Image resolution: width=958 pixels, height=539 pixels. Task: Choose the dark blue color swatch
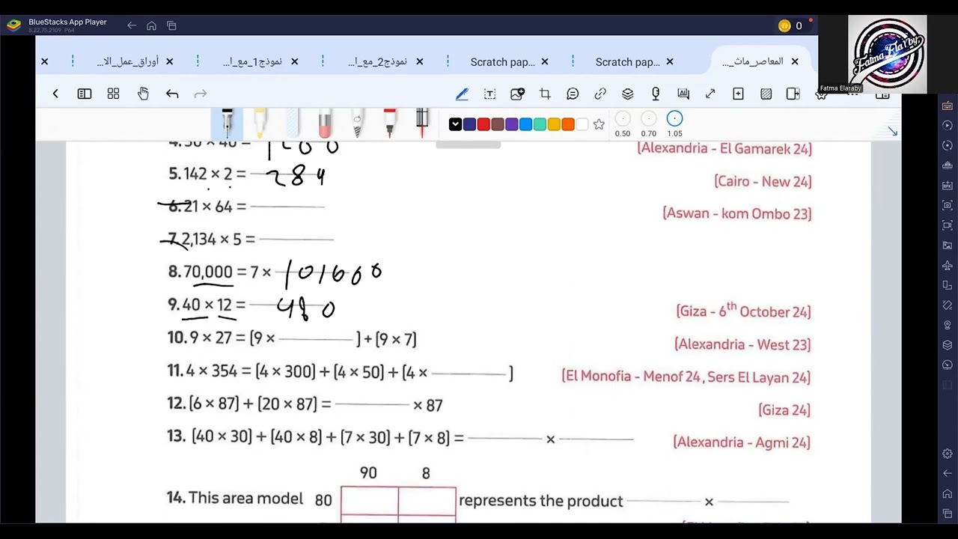[469, 124]
